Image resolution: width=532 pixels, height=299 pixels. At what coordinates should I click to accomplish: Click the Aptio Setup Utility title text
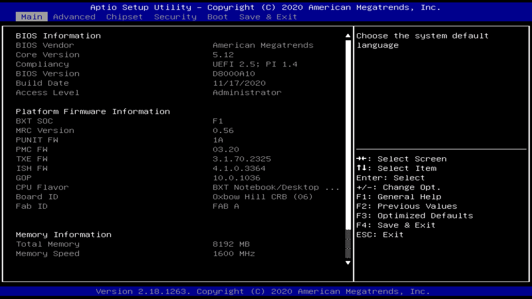(265, 7)
